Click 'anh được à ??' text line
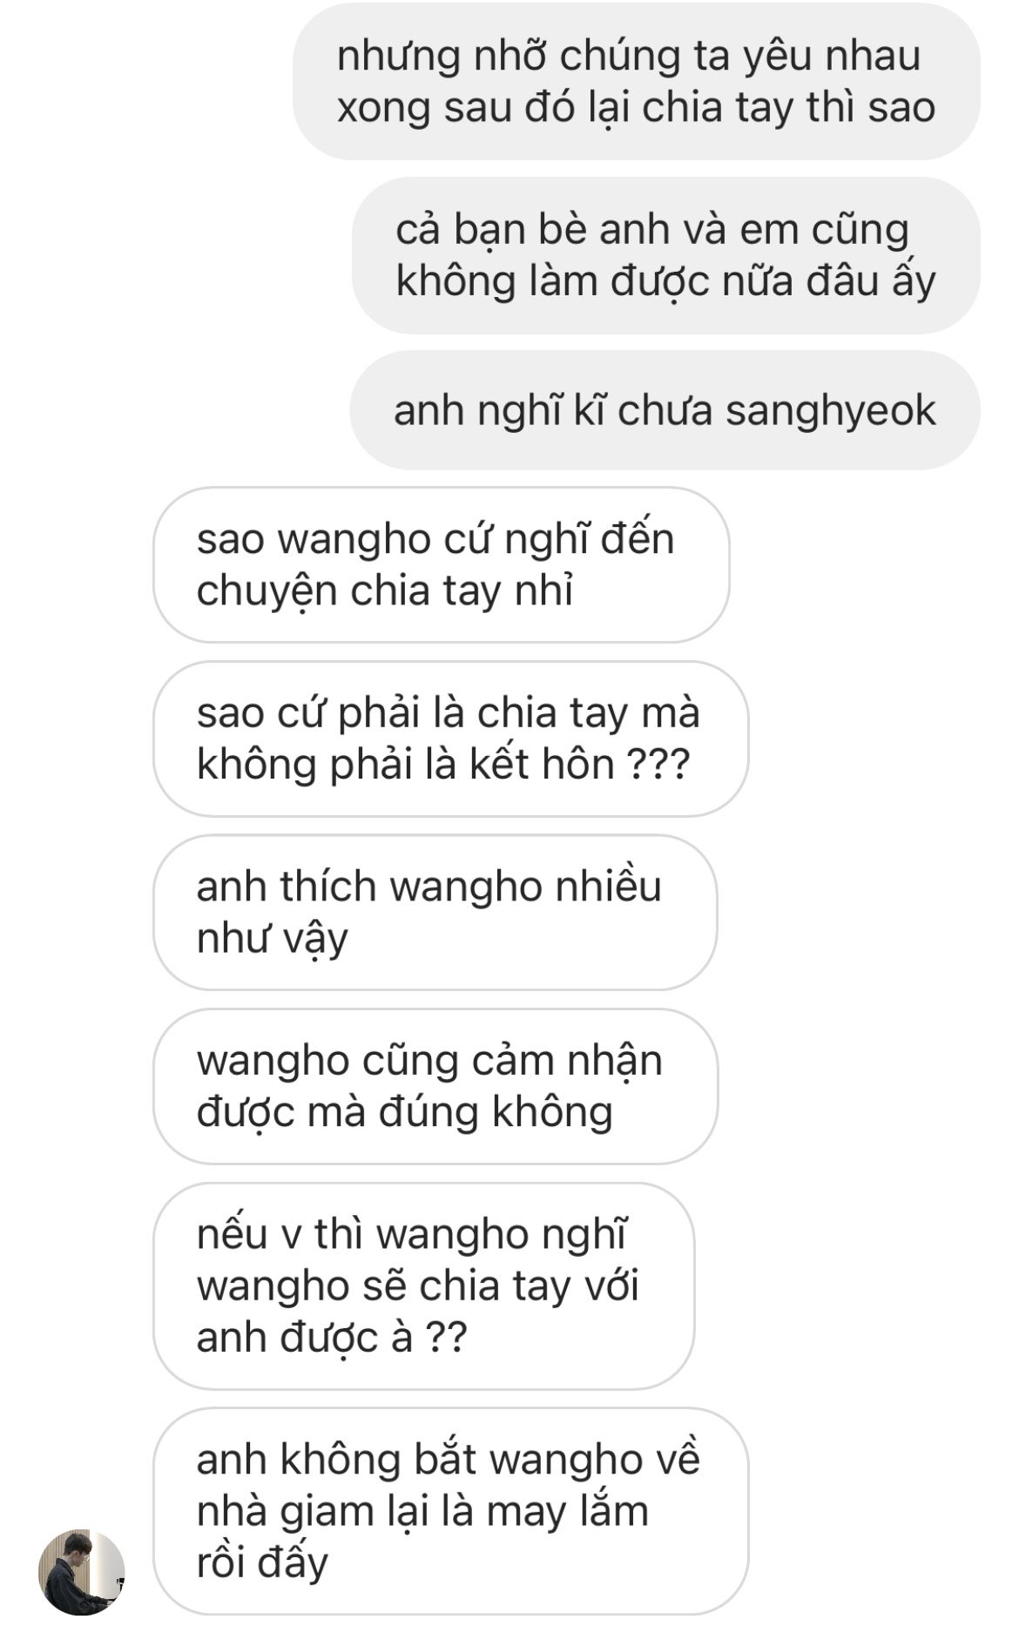Viewport: 1019px width, 1633px height. coord(332,1338)
